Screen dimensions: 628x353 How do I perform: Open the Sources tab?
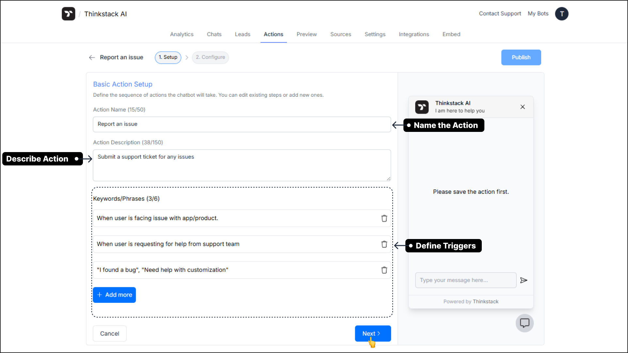[341, 34]
